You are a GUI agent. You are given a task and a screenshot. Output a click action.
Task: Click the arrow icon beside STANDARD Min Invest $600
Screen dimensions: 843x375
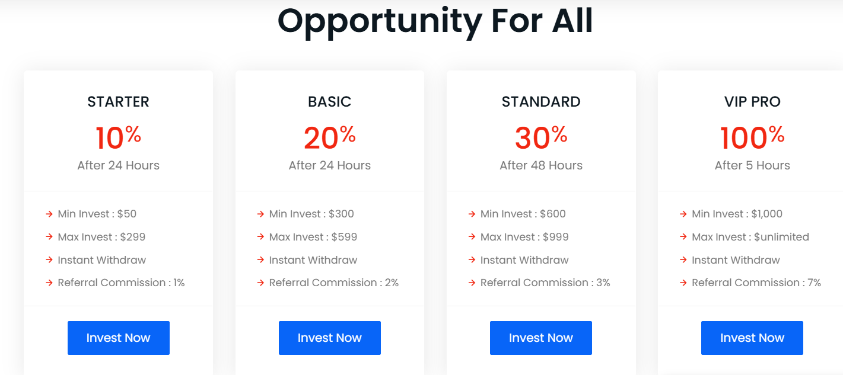click(x=472, y=214)
